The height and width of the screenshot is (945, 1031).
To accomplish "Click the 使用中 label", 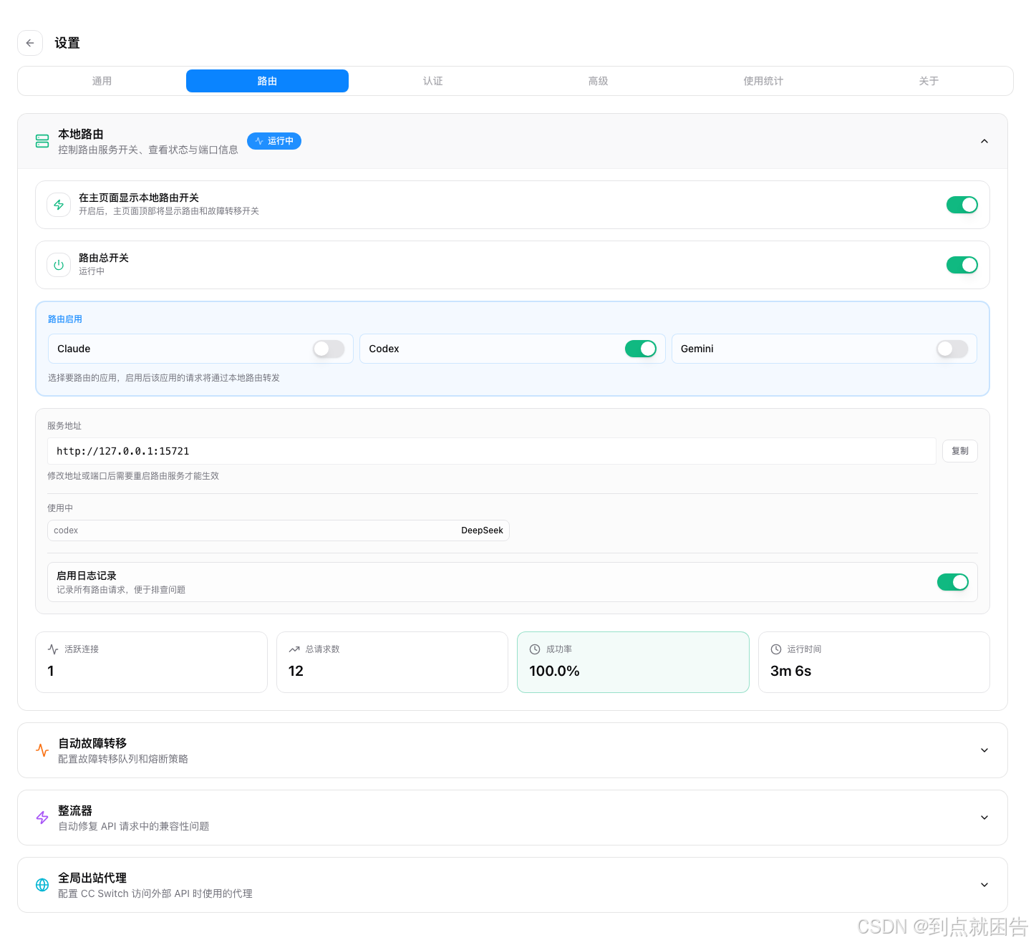I will point(60,508).
